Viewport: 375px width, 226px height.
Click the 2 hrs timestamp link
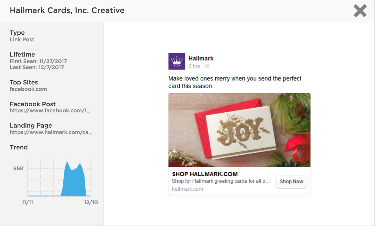pos(194,66)
